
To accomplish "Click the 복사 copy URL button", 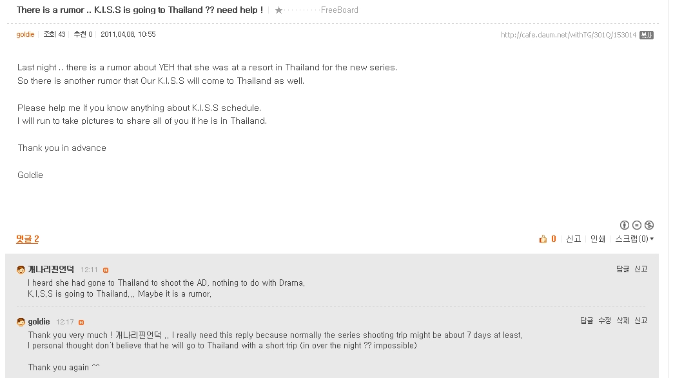I will 647,35.
